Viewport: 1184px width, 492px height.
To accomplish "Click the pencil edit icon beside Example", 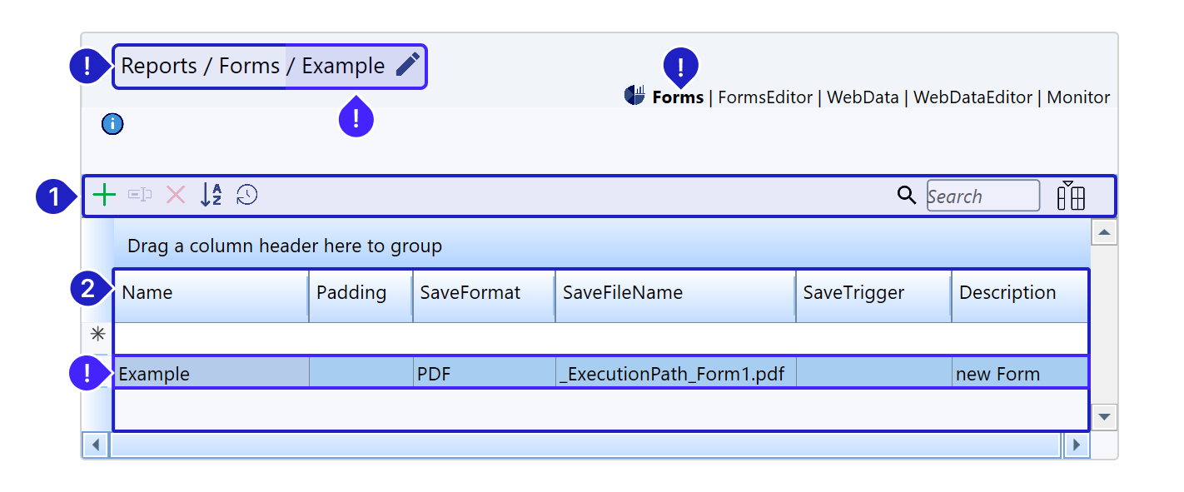I will click(x=407, y=65).
